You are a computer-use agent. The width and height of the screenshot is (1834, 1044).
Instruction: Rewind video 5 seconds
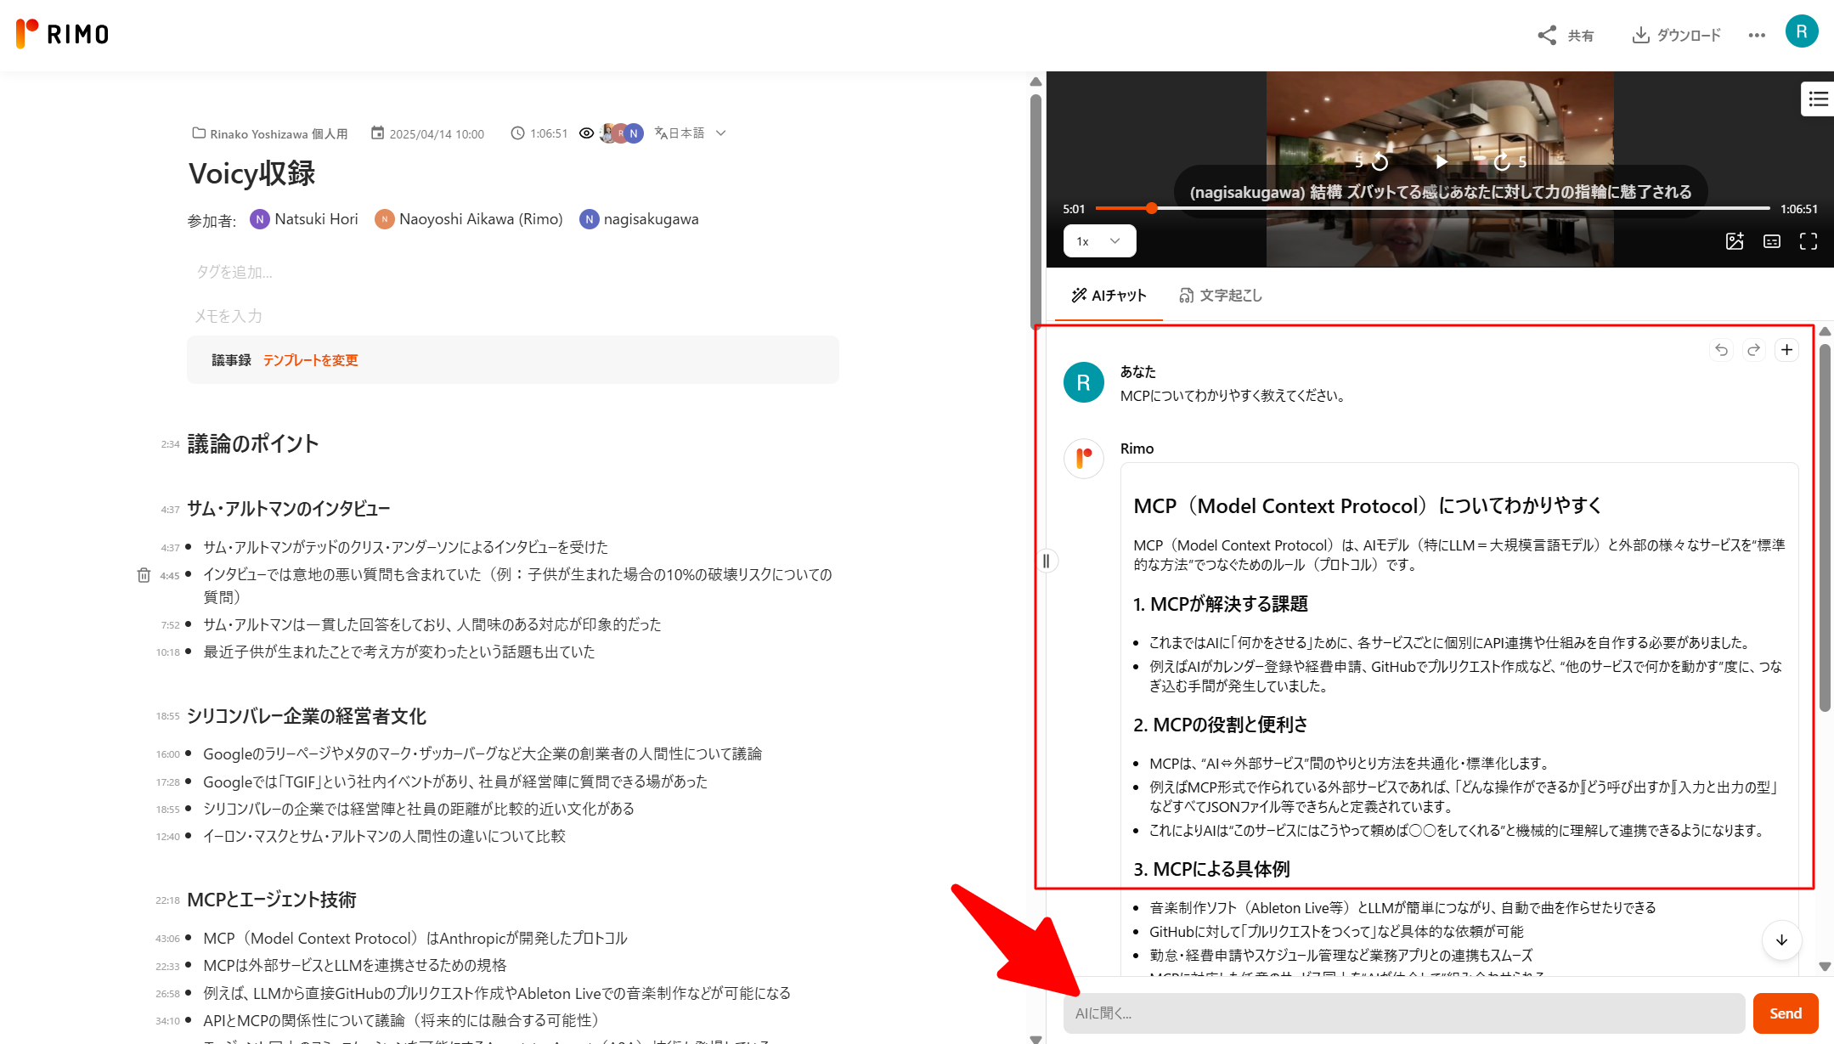(1380, 161)
